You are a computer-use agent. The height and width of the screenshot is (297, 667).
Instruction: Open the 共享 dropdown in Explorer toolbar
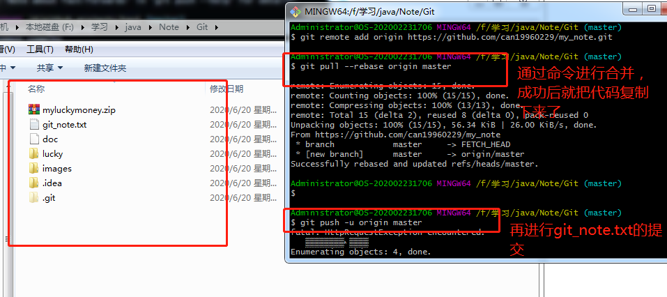pyautogui.click(x=49, y=68)
